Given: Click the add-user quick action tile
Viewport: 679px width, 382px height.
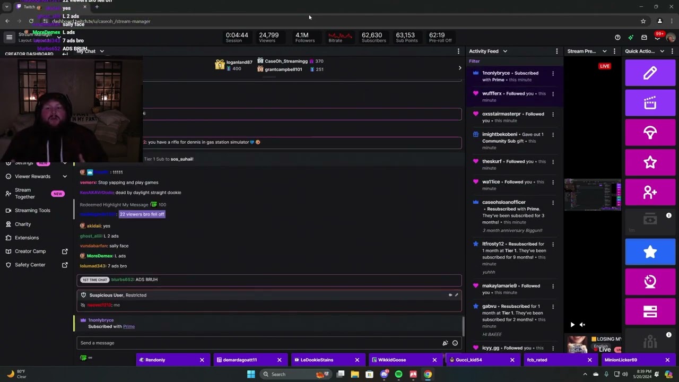Looking at the screenshot, I should [650, 192].
